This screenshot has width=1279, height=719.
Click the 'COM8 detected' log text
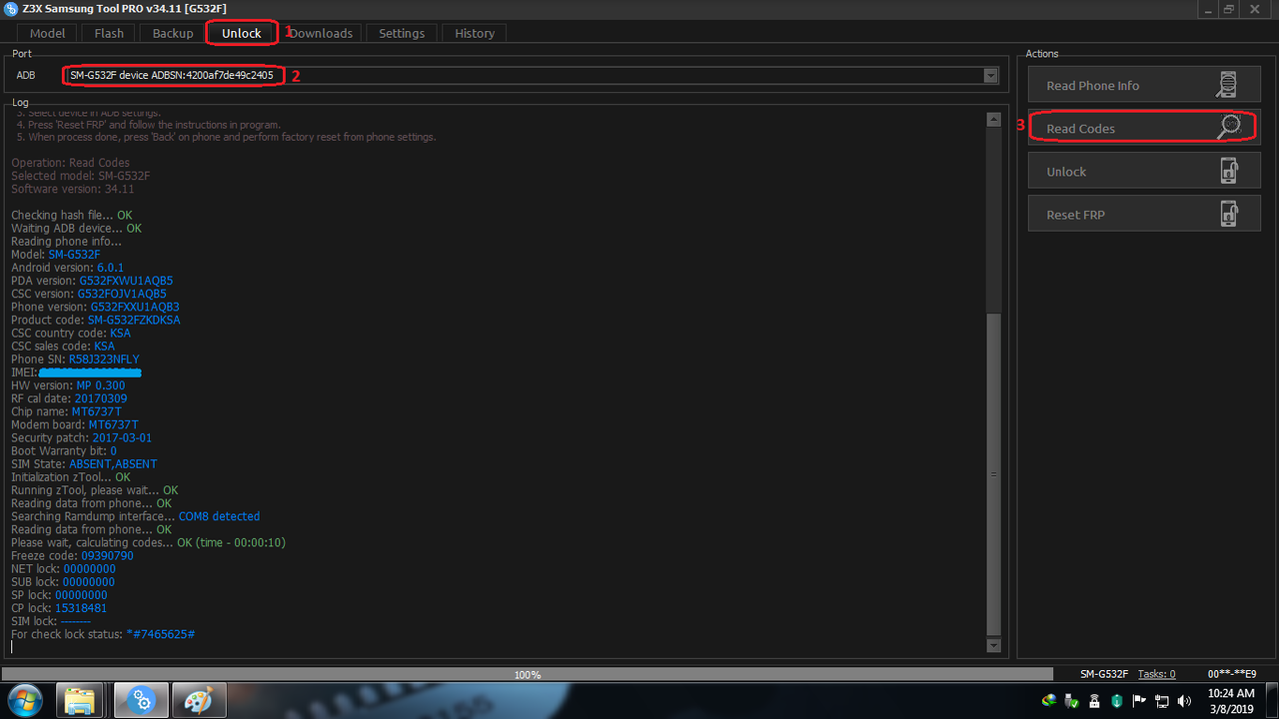point(219,516)
